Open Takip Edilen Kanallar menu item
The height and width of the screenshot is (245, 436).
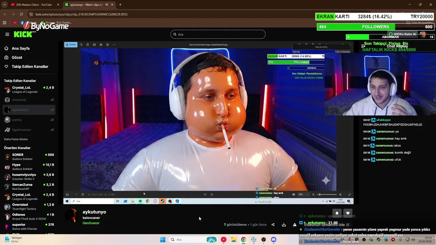pos(30,67)
